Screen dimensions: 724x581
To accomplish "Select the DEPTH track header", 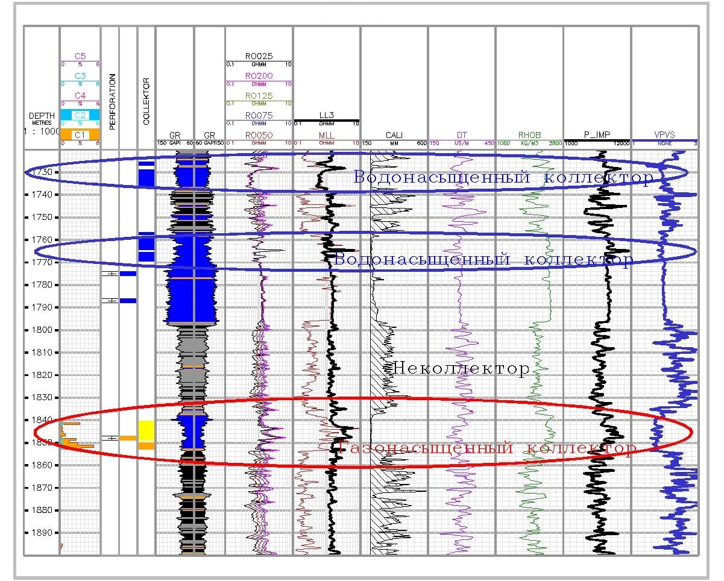I will (x=42, y=116).
